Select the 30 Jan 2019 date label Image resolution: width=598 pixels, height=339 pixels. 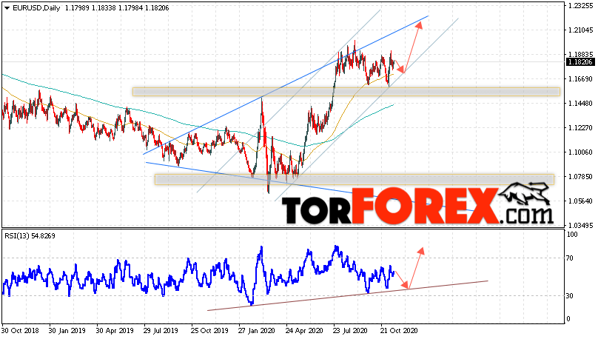click(67, 331)
